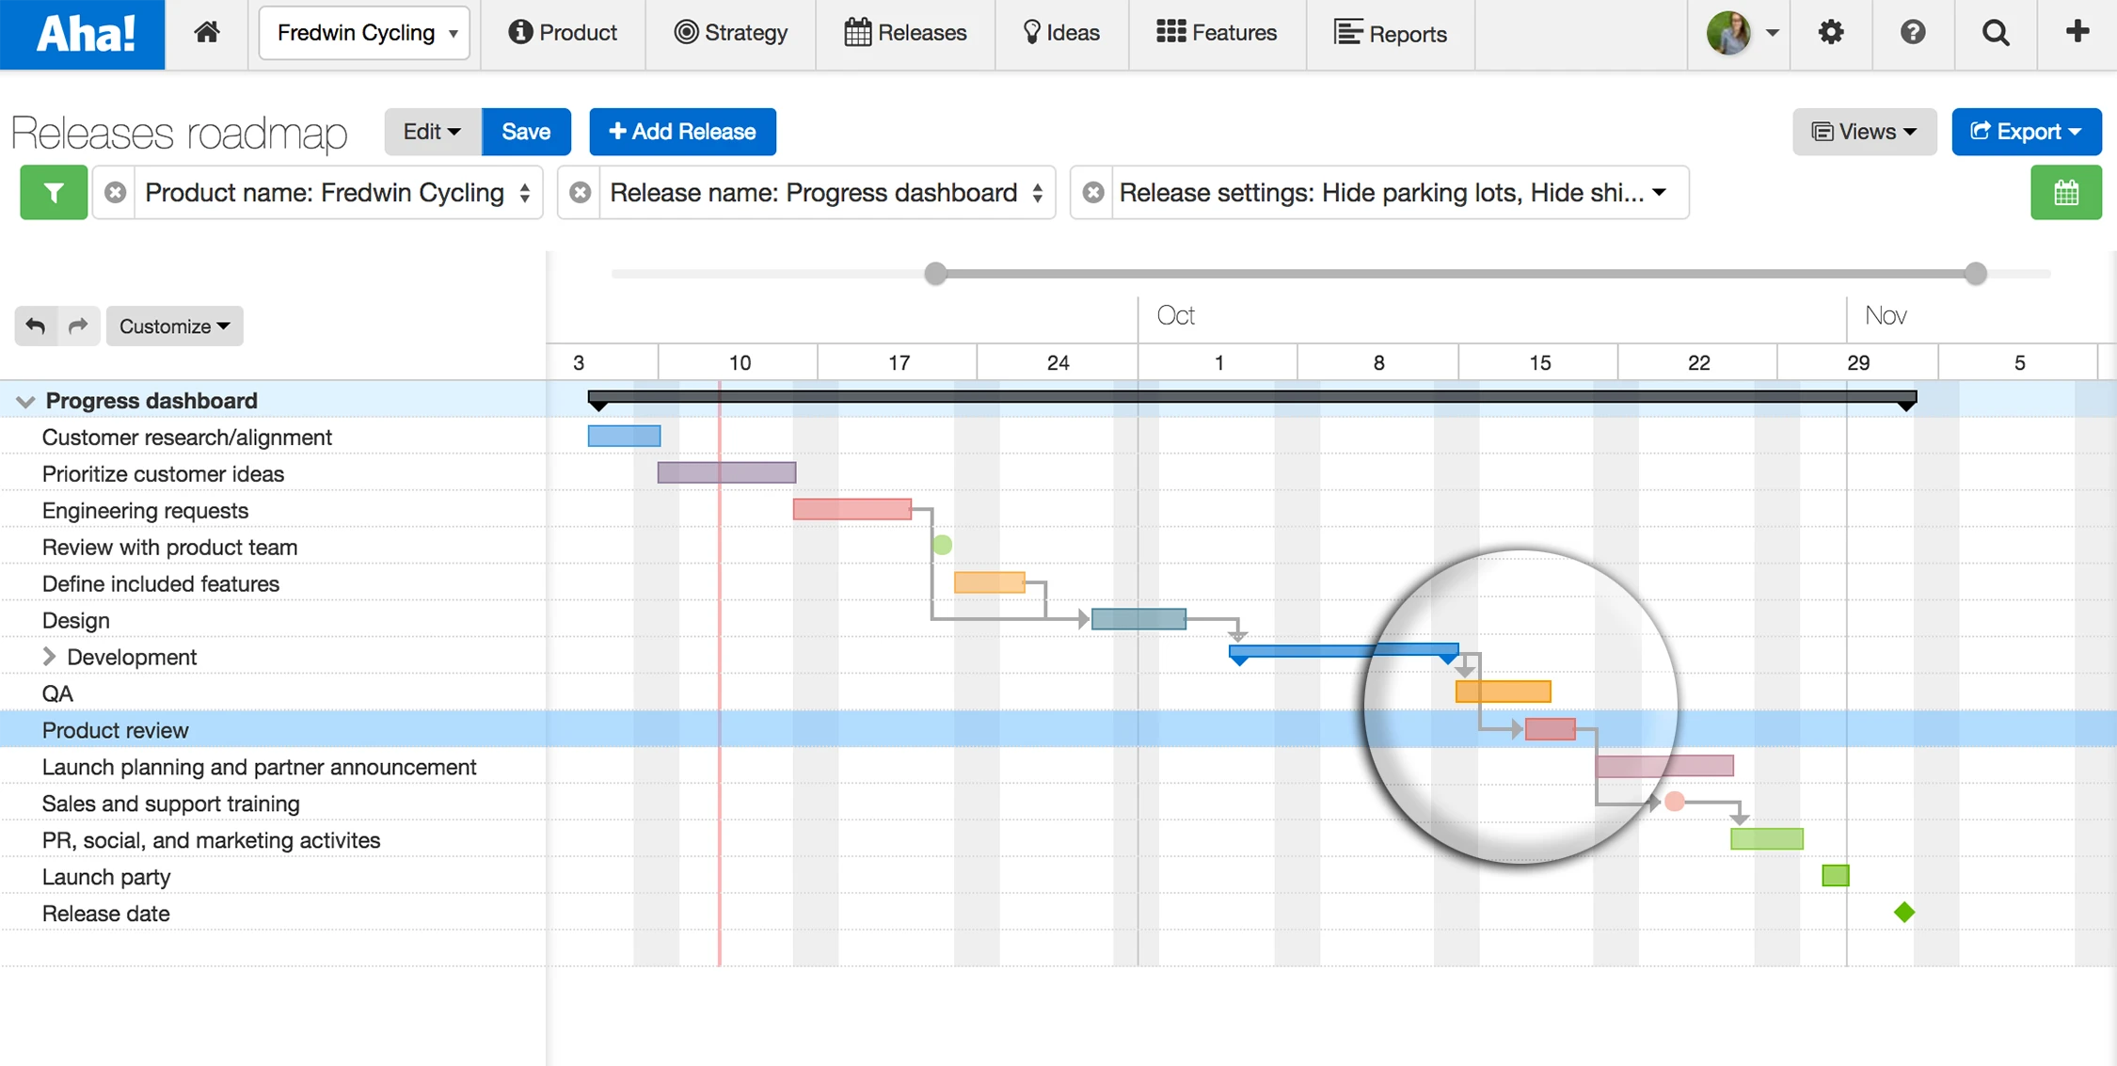Open the Features menu tab
2117x1066 pixels.
[x=1217, y=33]
